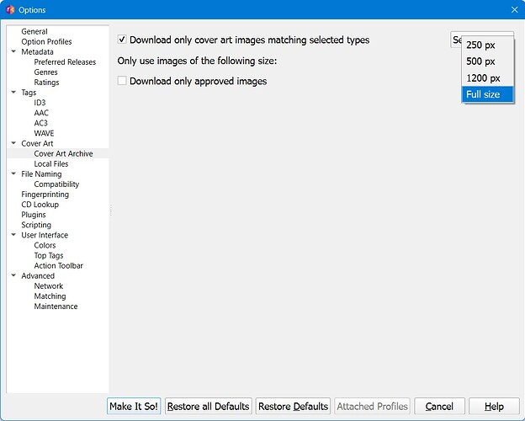Open the Plugins settings page

[x=34, y=215]
